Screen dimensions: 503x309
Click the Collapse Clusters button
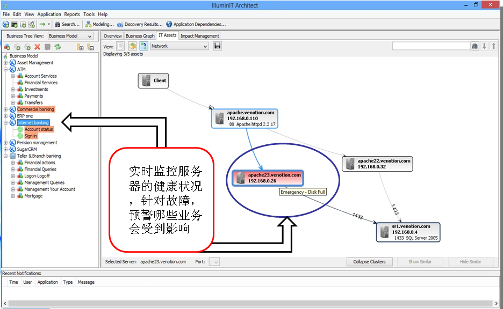pyautogui.click(x=369, y=262)
